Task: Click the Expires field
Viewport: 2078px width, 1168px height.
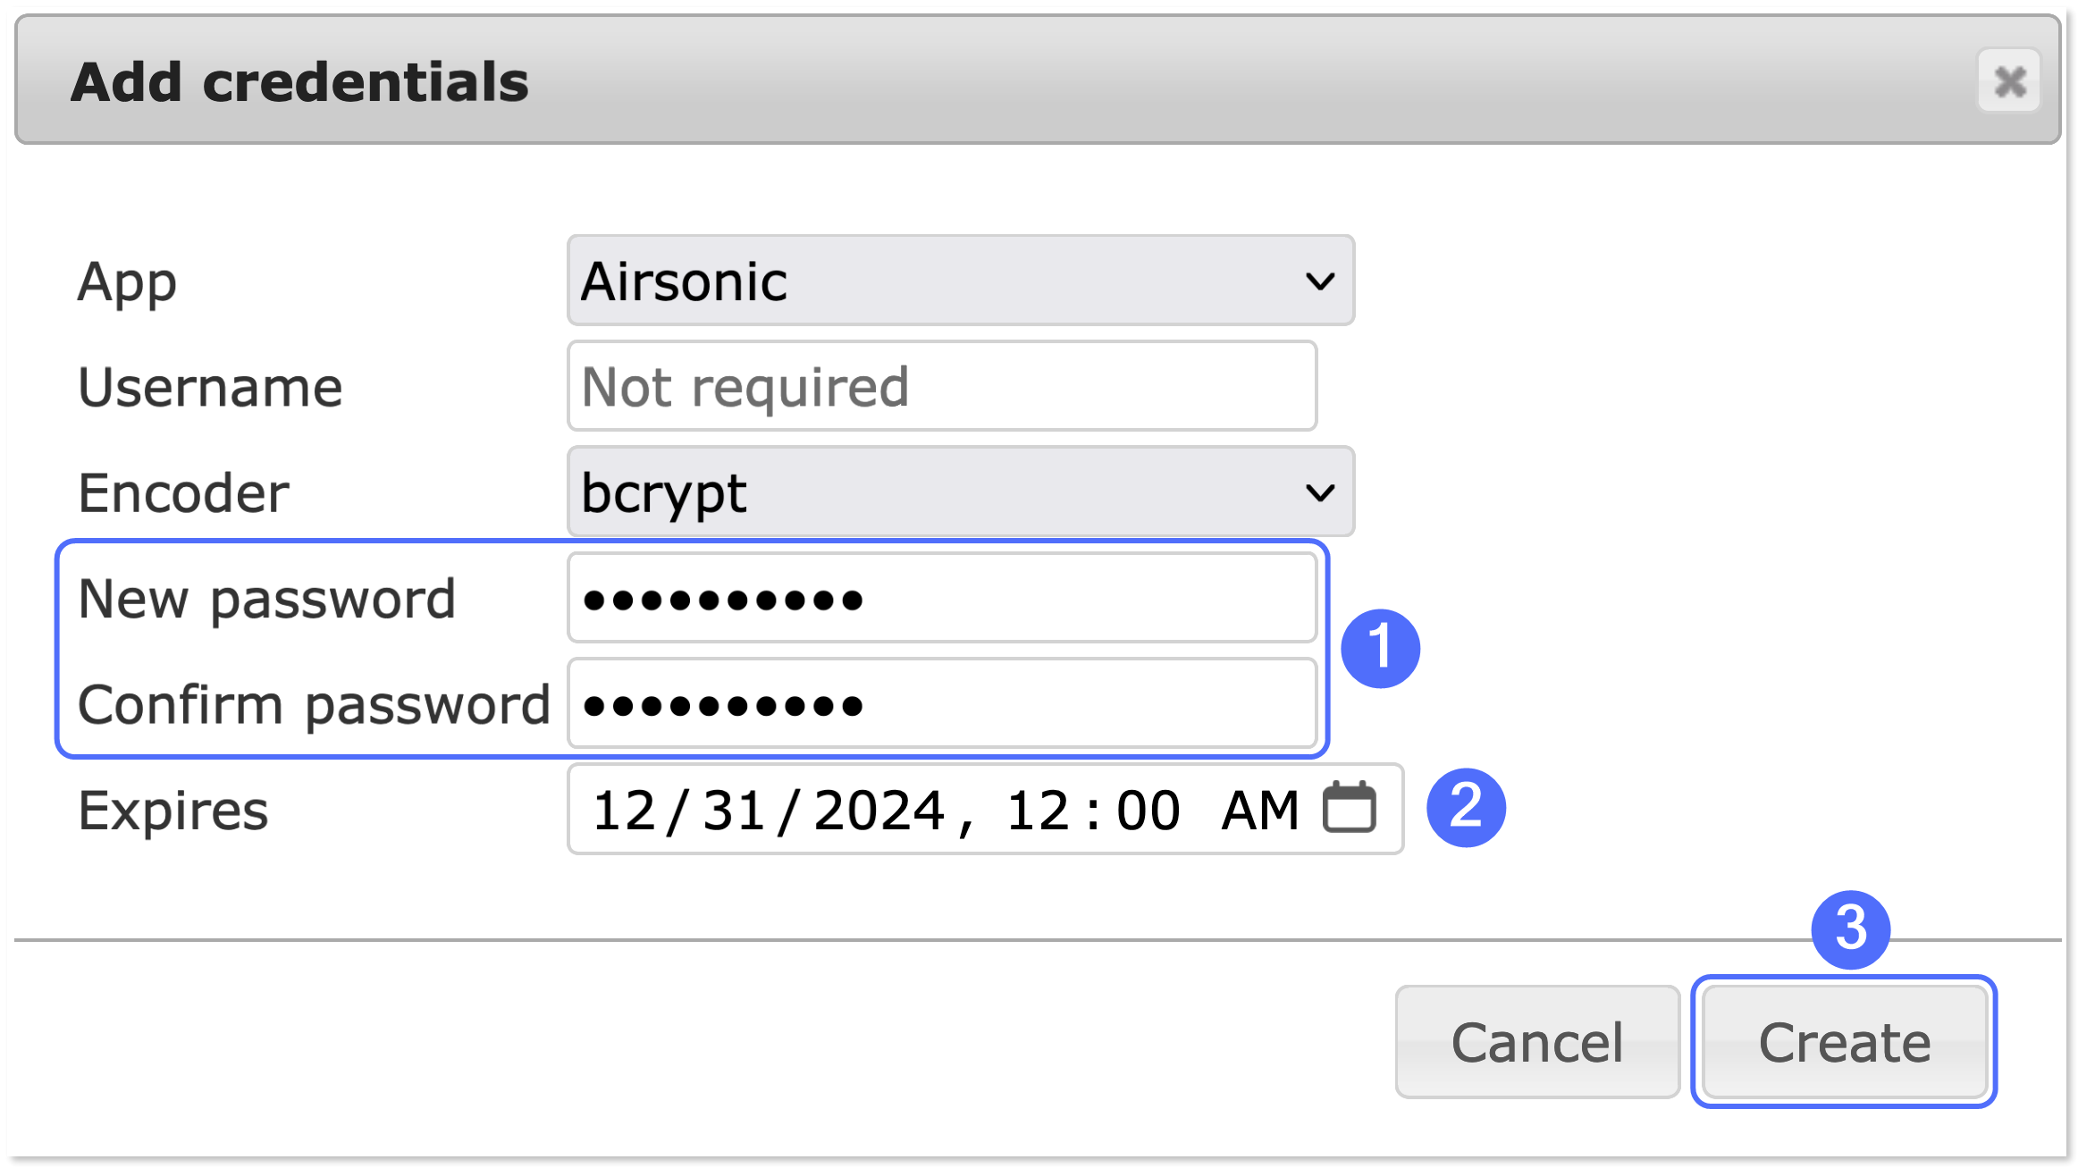Action: pos(983,810)
